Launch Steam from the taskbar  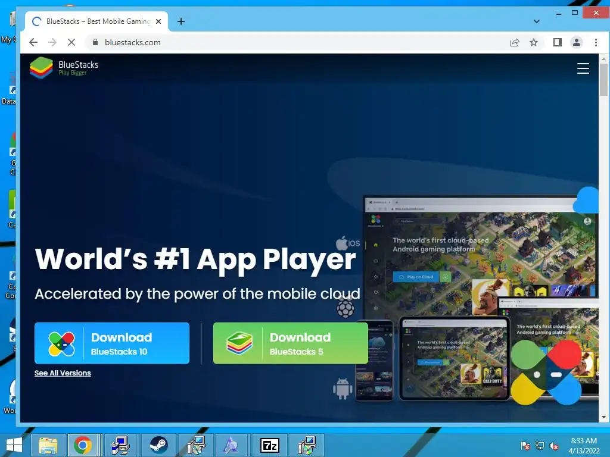[x=158, y=445]
